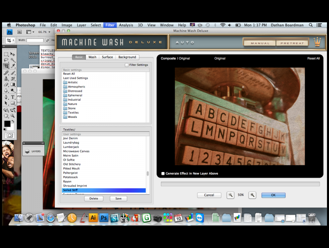Toggle Quick Mask mode button

(x=9, y=135)
